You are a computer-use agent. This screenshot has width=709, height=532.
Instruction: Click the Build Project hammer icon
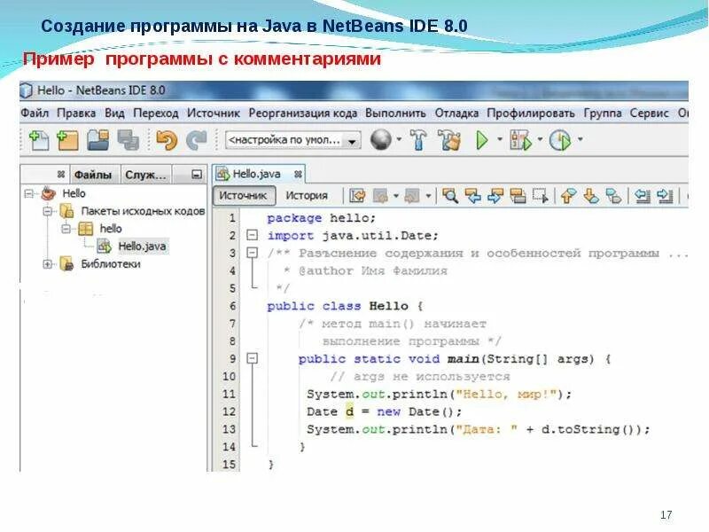(x=418, y=140)
